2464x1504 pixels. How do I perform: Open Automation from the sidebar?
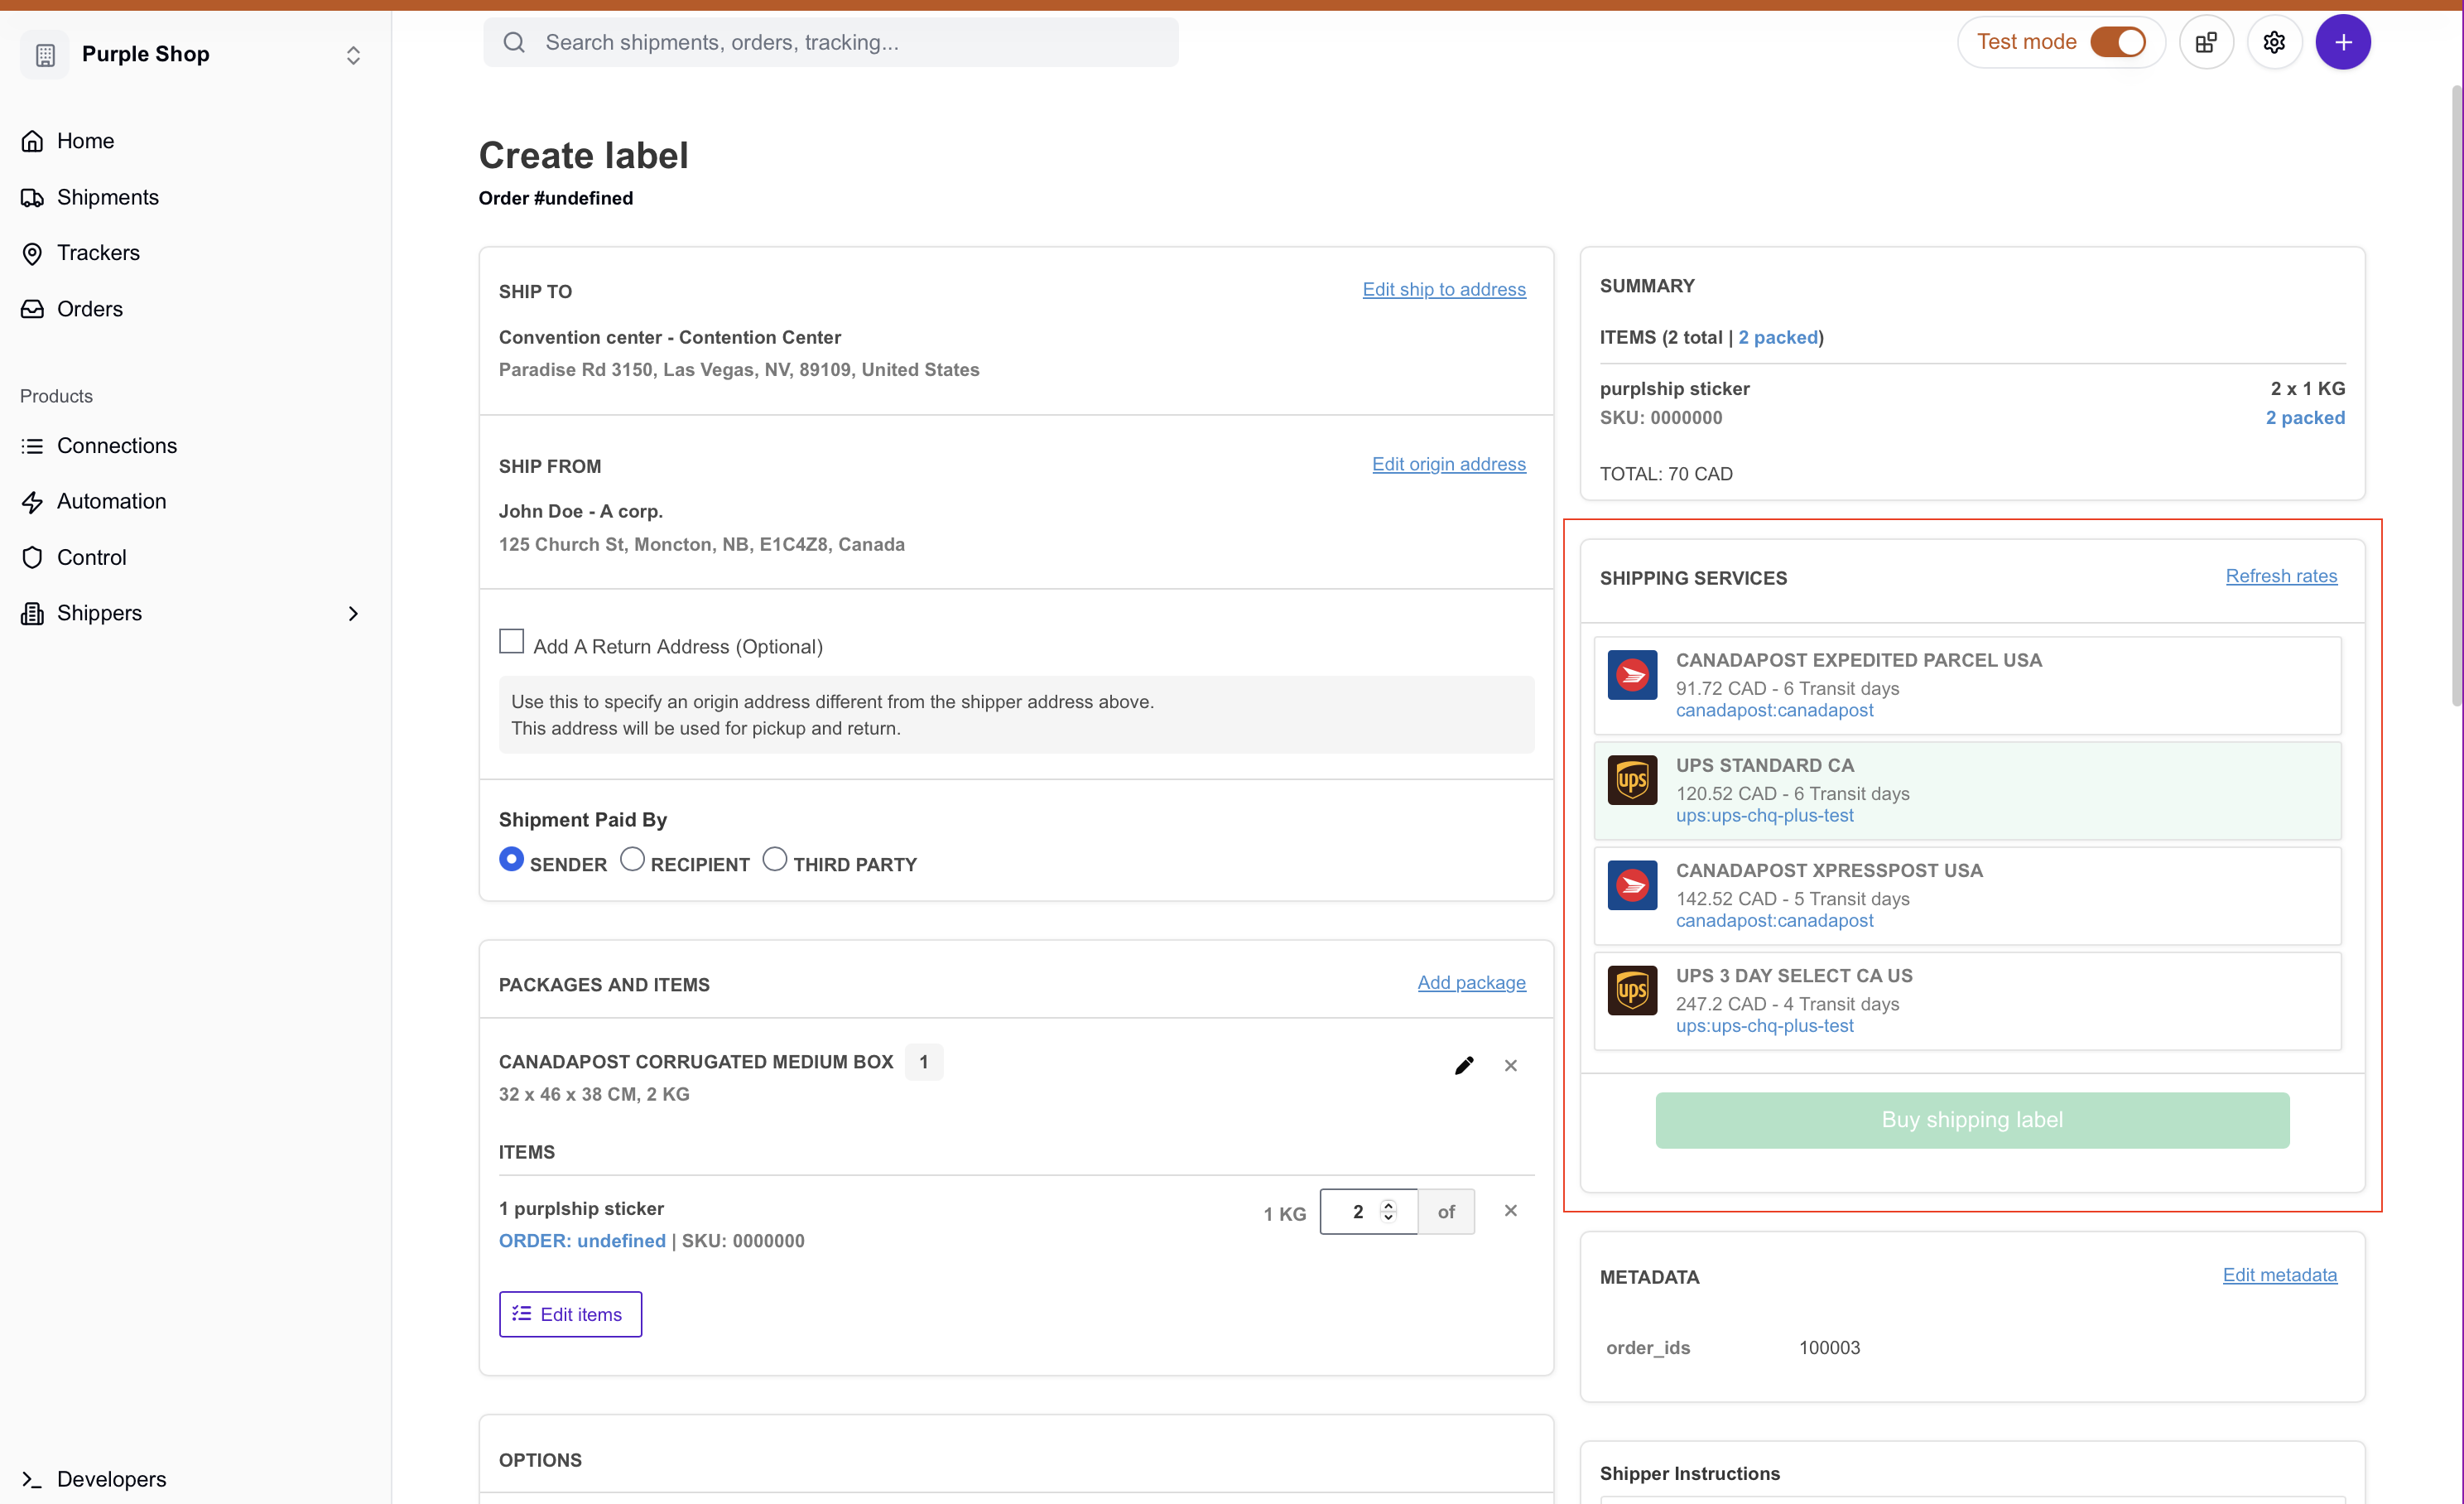tap(111, 501)
